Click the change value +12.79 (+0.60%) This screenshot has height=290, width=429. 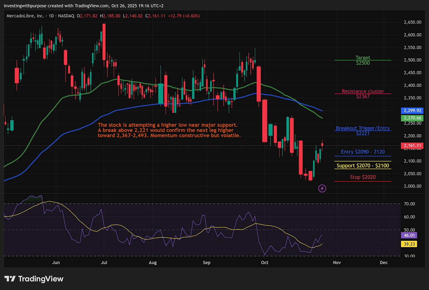(184, 16)
